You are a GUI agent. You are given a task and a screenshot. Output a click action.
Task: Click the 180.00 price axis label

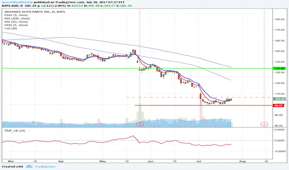pos(280,19)
